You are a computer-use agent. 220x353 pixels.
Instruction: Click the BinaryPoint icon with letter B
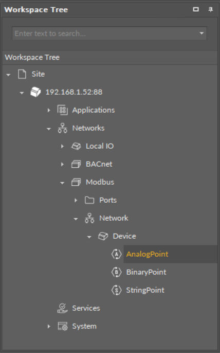click(116, 272)
